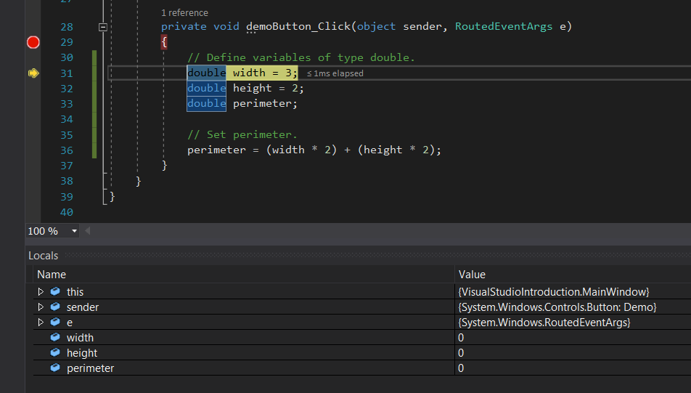Expand the 'e' RoutedEventArgs node
The image size is (691, 393).
[41, 322]
